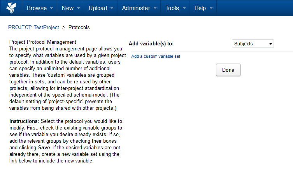Click the 'Add variable(s) to:' label
Screen dimensions: 293x171
(151, 44)
